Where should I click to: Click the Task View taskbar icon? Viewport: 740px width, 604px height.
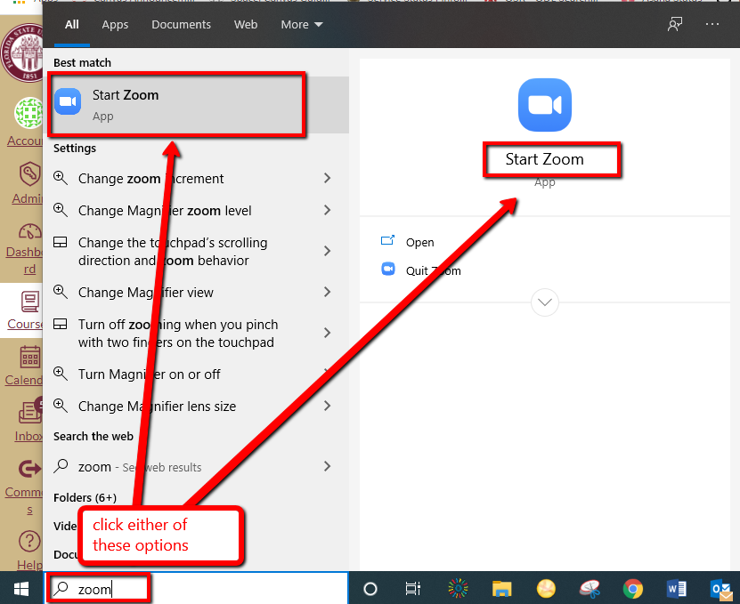[413, 588]
